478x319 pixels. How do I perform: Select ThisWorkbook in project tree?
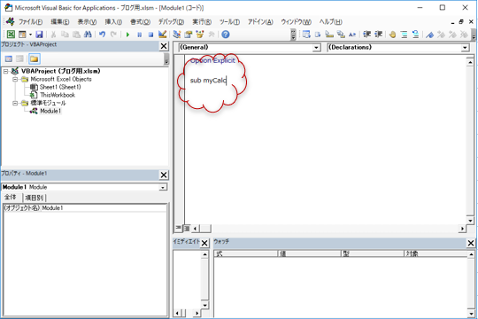coord(58,95)
